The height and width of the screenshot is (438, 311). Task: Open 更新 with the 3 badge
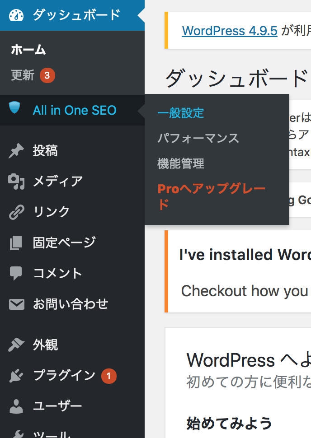click(23, 75)
